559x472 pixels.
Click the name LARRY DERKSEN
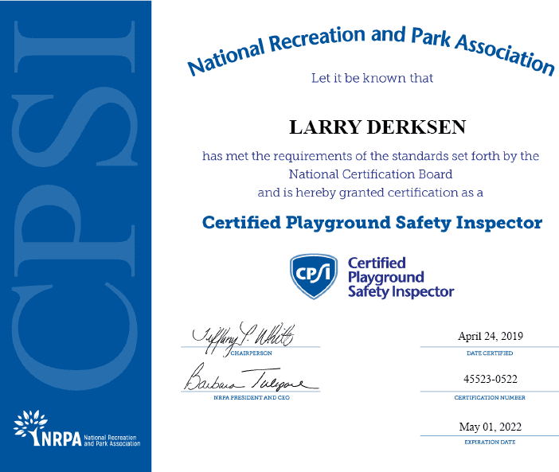[x=377, y=127]
